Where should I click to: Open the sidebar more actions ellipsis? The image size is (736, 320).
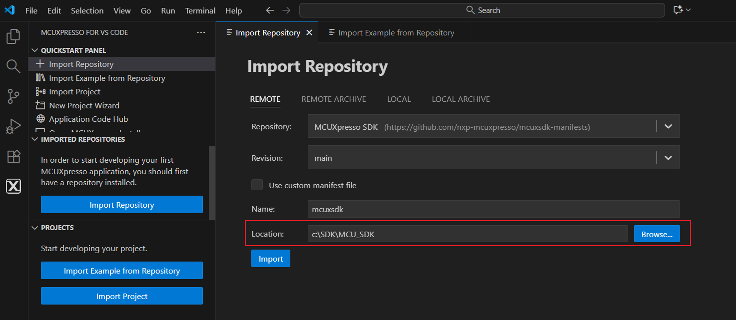click(x=201, y=32)
